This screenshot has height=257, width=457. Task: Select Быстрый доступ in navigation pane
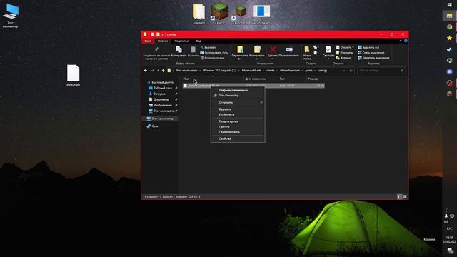pos(160,83)
